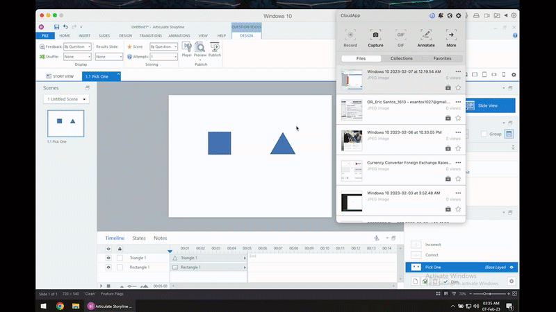
Task: Click the Save icon in quick access toolbar
Action: tap(56, 27)
